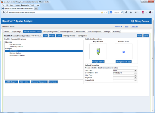Select Railway Stations tree item
Screen dimensions: 155x113
[x=15, y=53]
